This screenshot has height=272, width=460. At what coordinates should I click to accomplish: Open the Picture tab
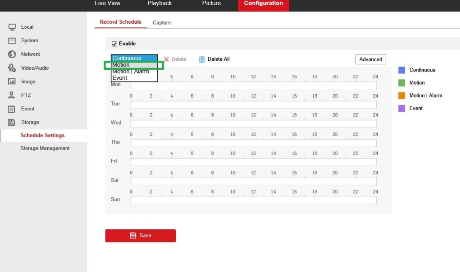pos(211,3)
